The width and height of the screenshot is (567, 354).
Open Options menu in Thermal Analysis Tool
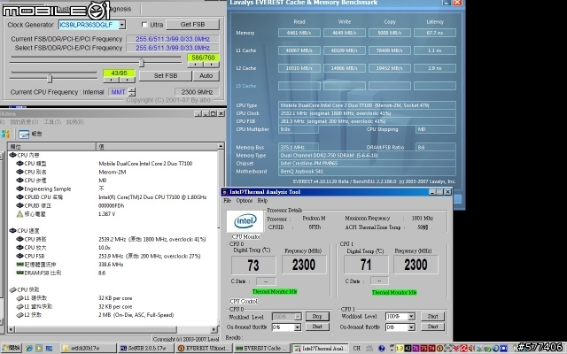point(245,201)
